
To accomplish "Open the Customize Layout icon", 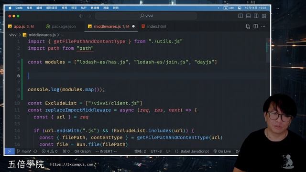I will point(264,16).
